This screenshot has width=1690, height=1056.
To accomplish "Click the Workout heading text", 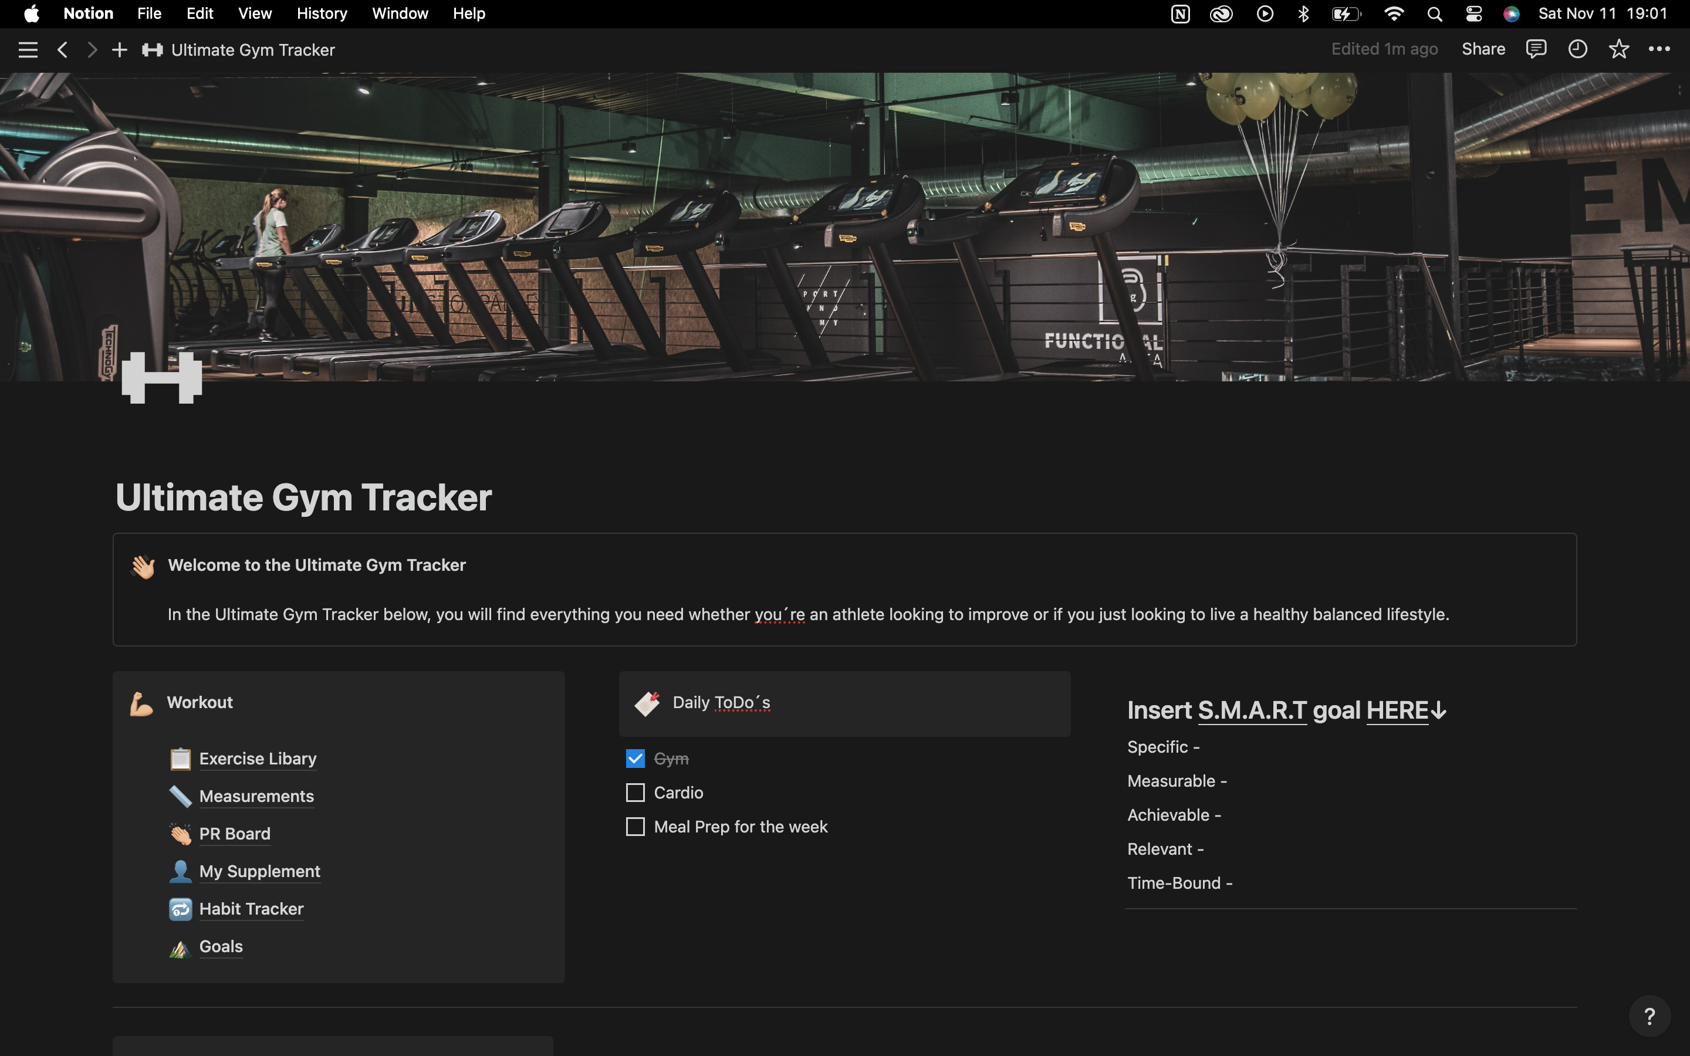I will coord(200,703).
